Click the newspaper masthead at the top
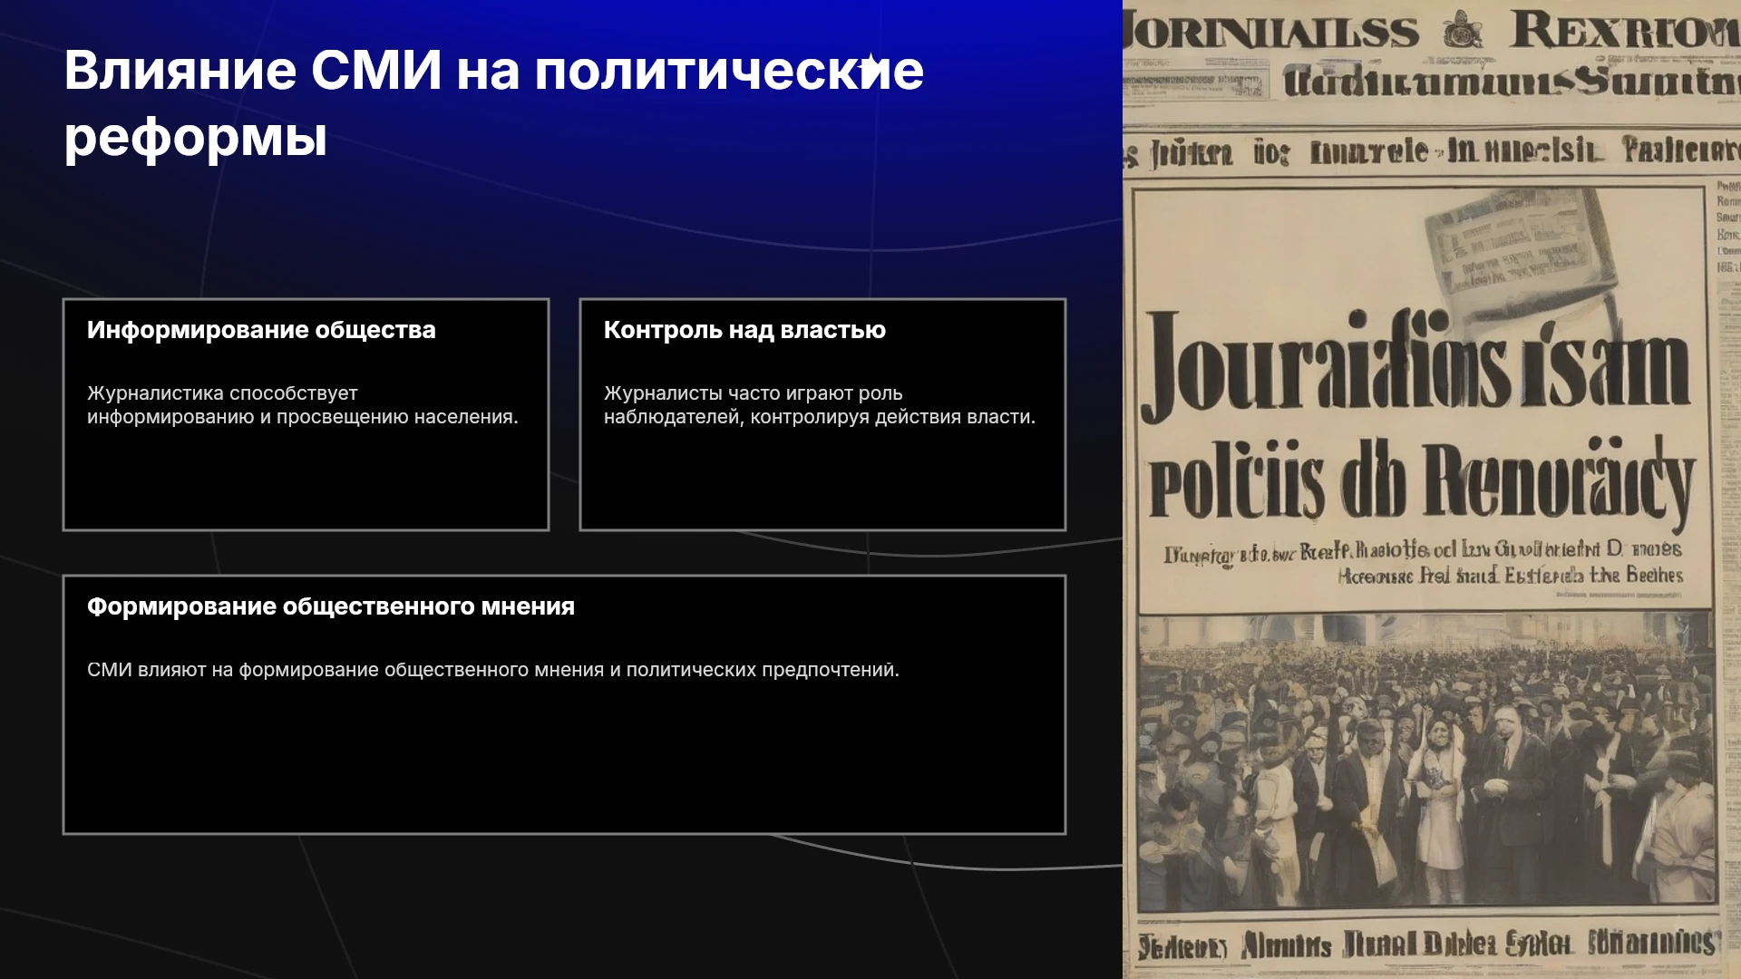This screenshot has width=1741, height=979. tap(1432, 31)
